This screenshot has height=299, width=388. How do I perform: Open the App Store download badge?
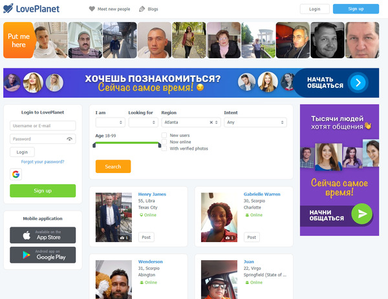pyautogui.click(x=43, y=235)
